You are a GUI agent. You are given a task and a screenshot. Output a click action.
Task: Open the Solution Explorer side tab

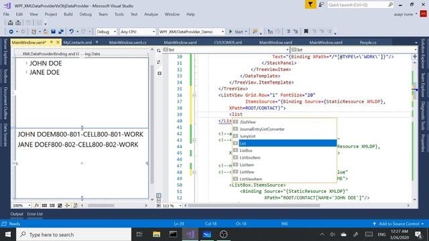pos(423,54)
